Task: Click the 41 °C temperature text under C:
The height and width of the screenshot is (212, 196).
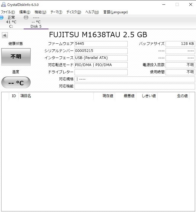Action: pos(11,22)
